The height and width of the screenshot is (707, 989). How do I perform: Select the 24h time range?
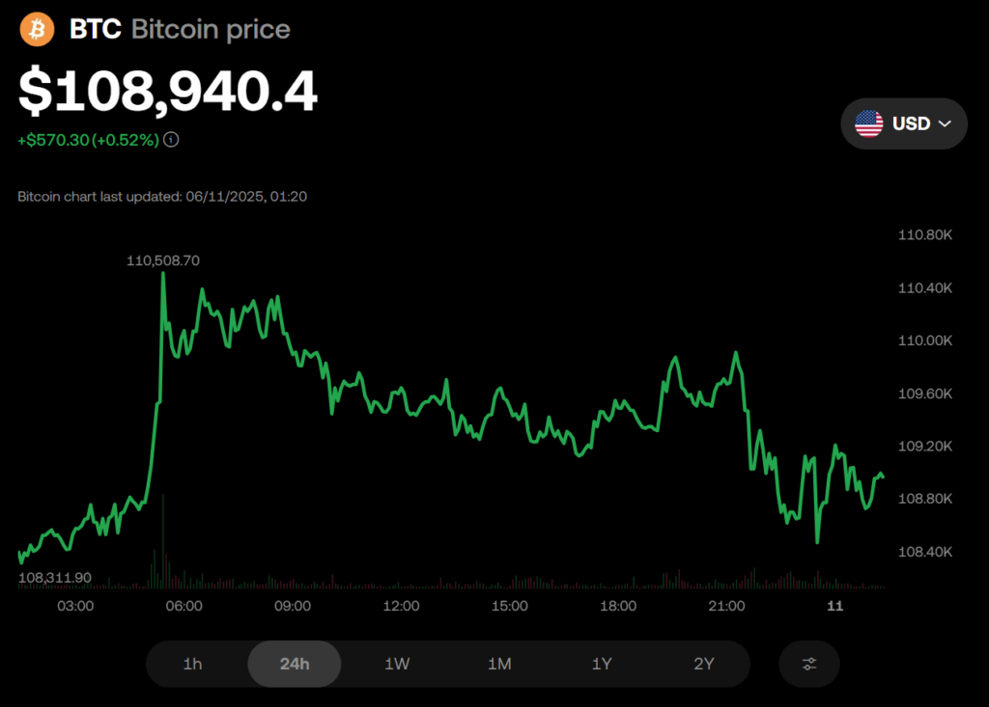tap(295, 664)
